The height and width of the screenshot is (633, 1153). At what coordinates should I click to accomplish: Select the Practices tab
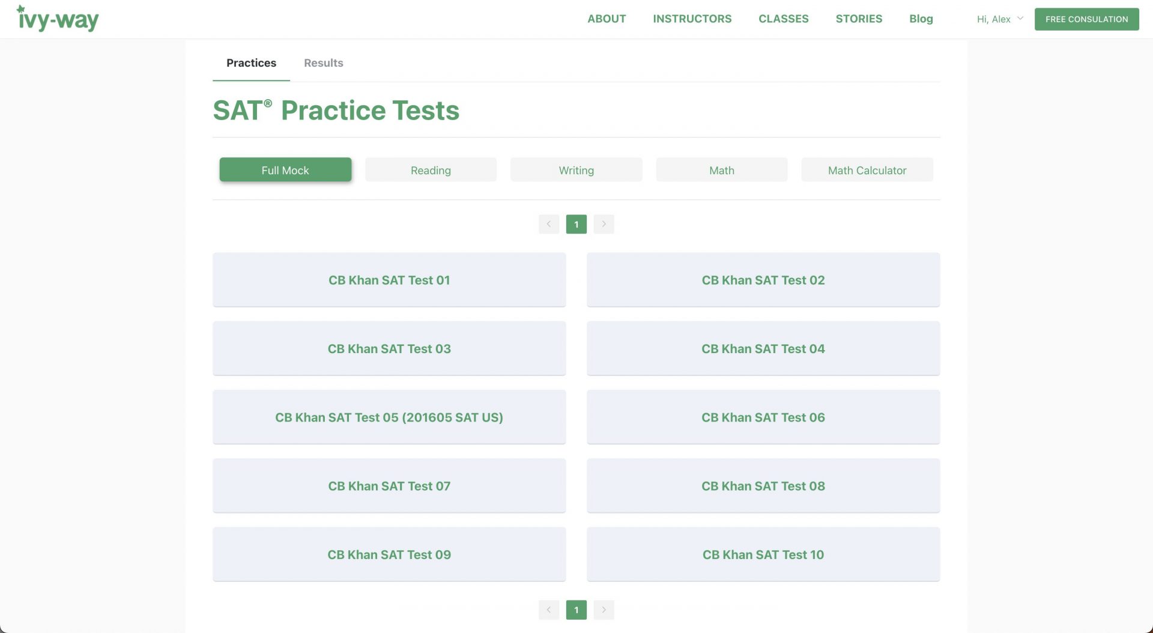pos(251,63)
